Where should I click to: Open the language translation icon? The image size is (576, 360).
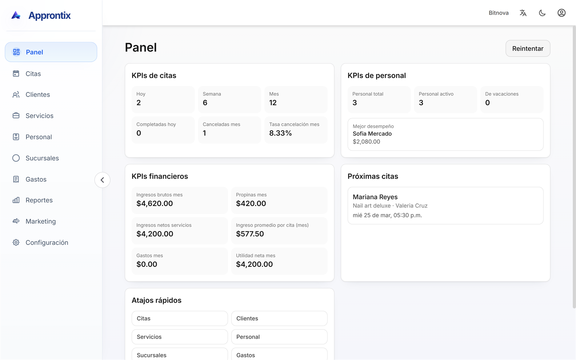523,13
